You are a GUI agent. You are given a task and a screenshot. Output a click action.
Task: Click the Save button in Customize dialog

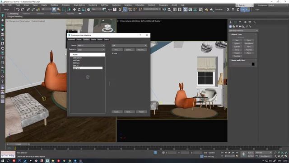[x=129, y=112]
